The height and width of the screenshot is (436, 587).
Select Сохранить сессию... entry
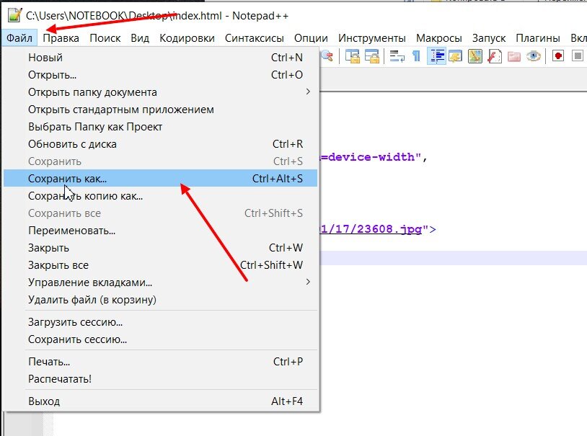[160, 339]
